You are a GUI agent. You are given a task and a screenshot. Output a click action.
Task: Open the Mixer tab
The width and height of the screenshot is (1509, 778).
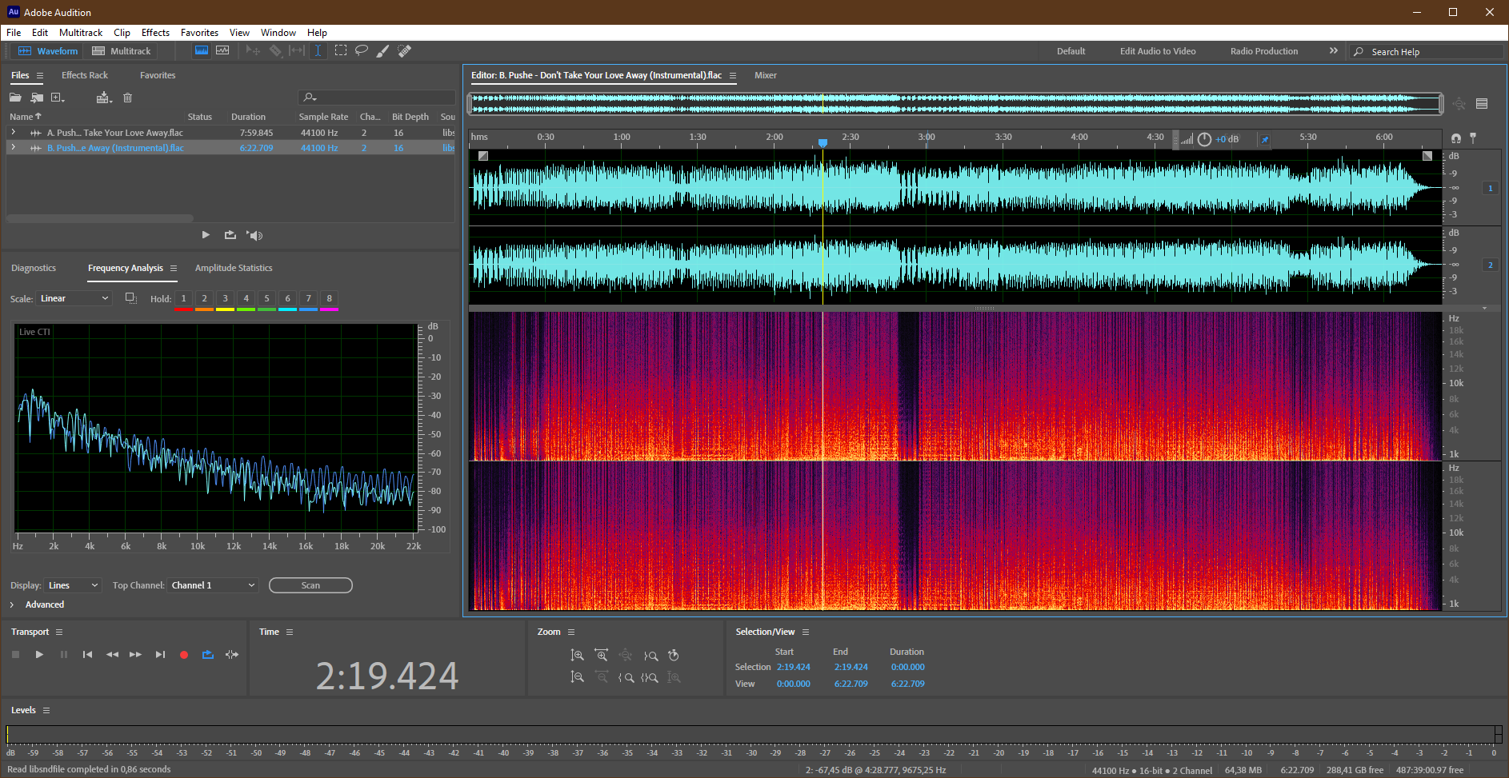point(766,75)
